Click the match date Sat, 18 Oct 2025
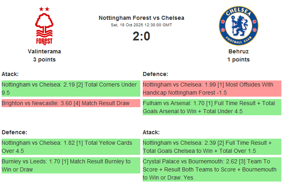 (141, 25)
